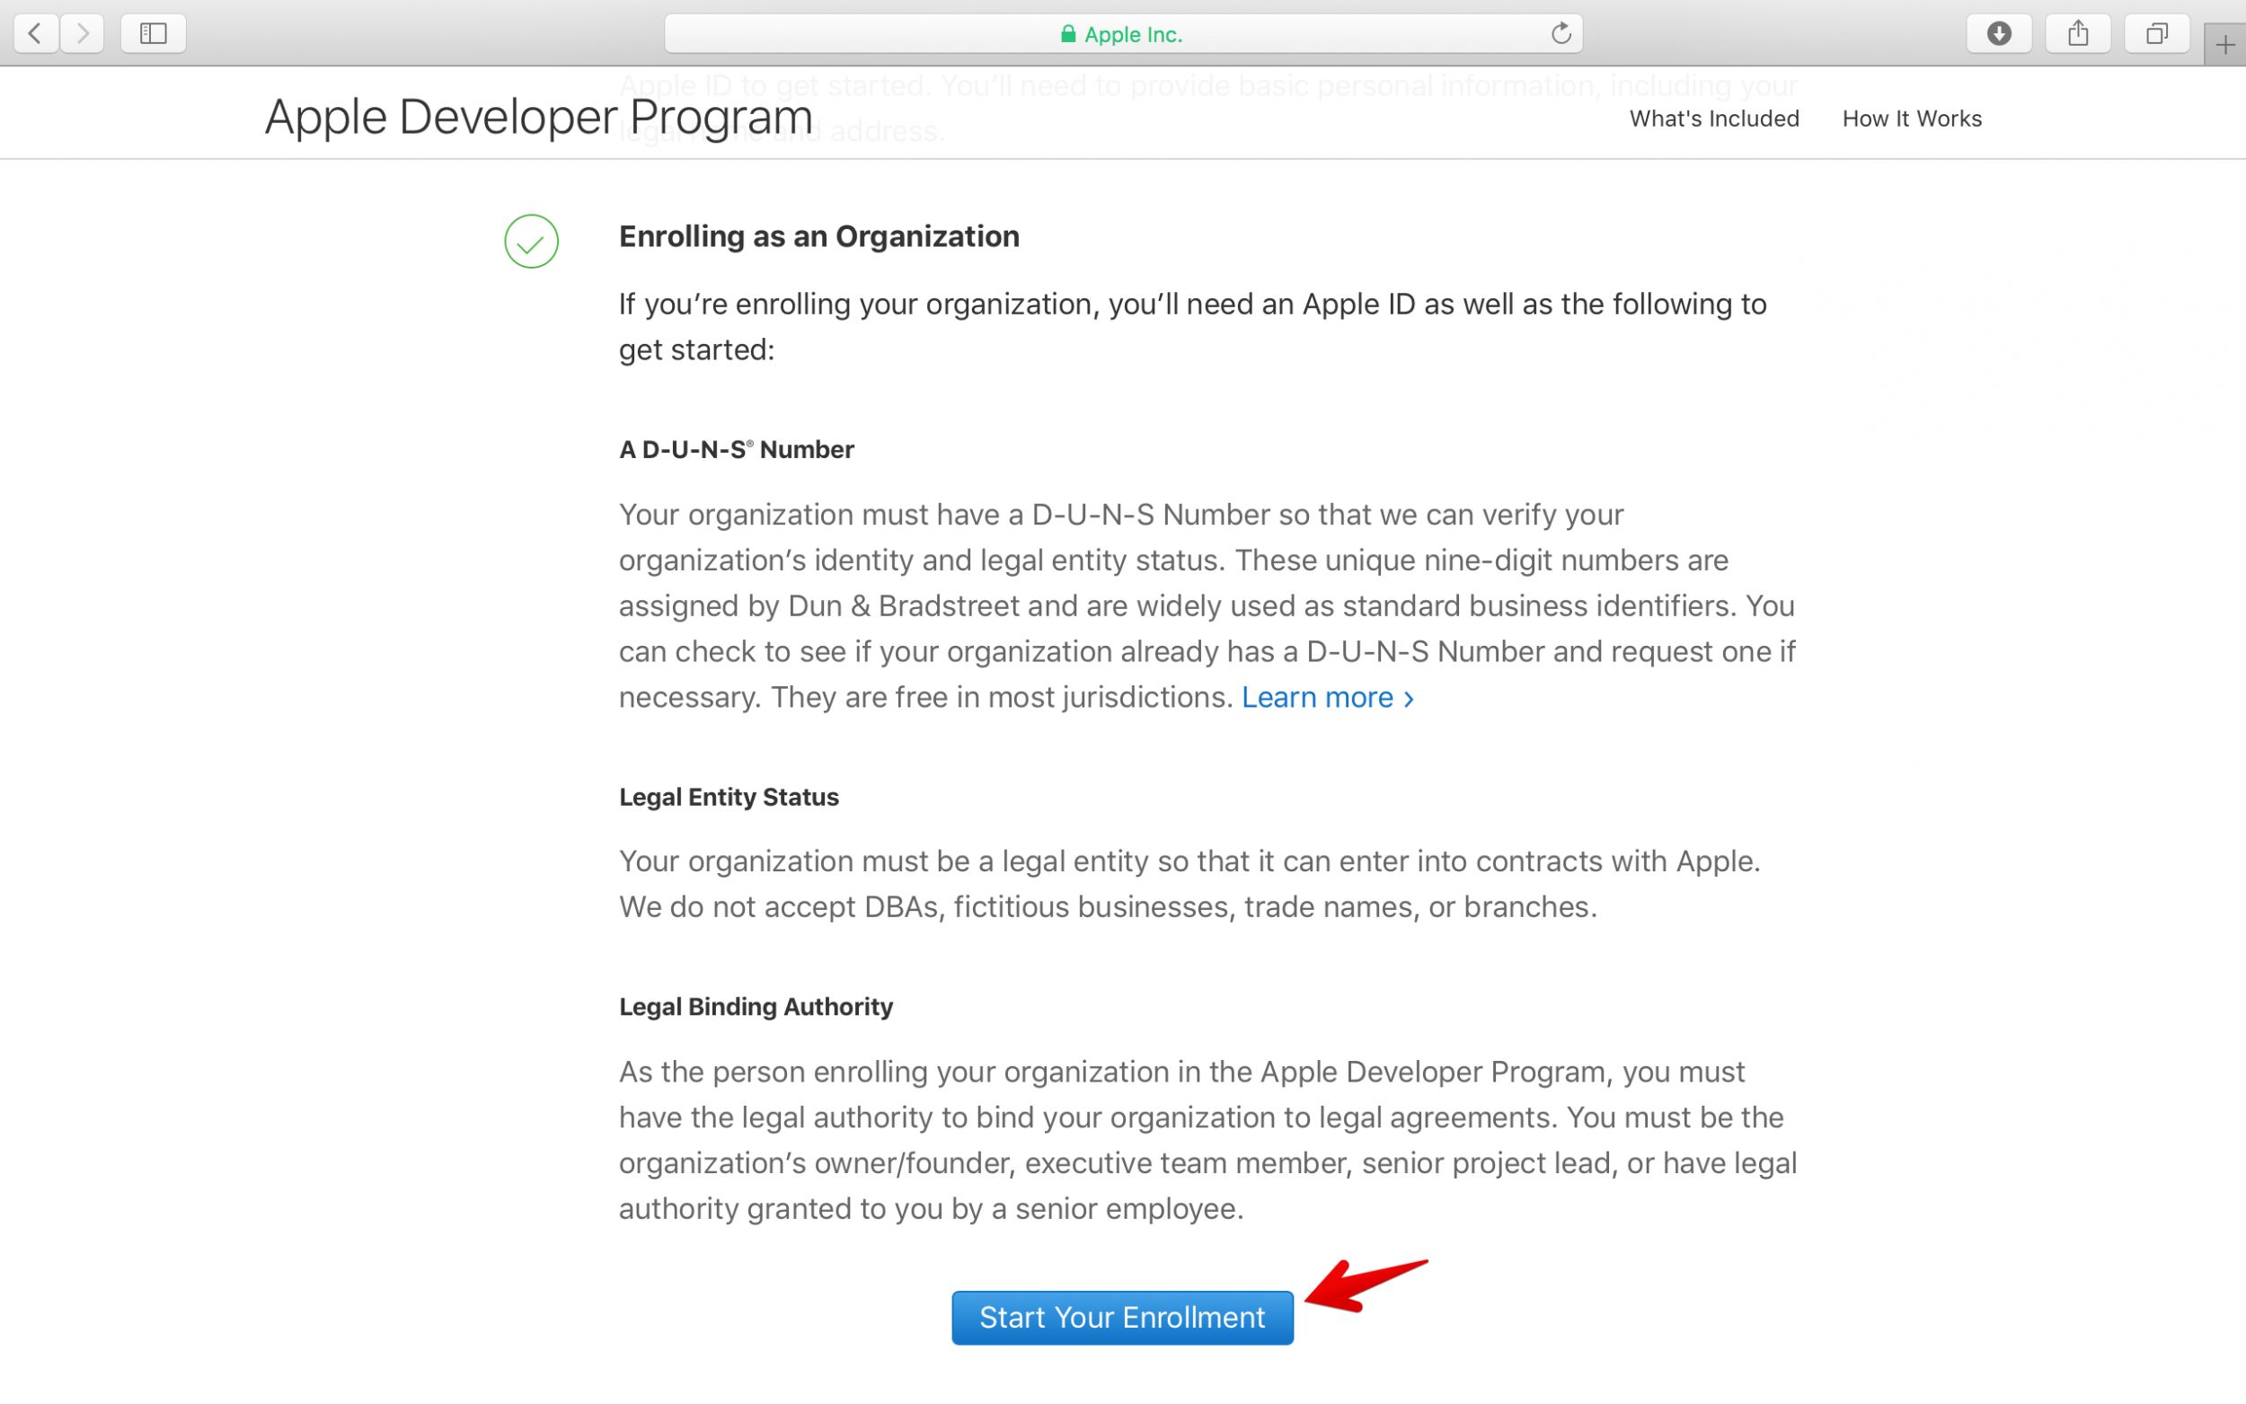Image resolution: width=2246 pixels, height=1404 pixels.
Task: Open the How It Works section
Action: point(1912,119)
